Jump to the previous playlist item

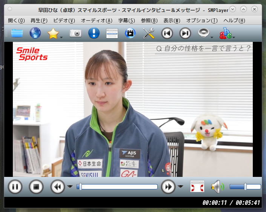[x=167, y=33]
